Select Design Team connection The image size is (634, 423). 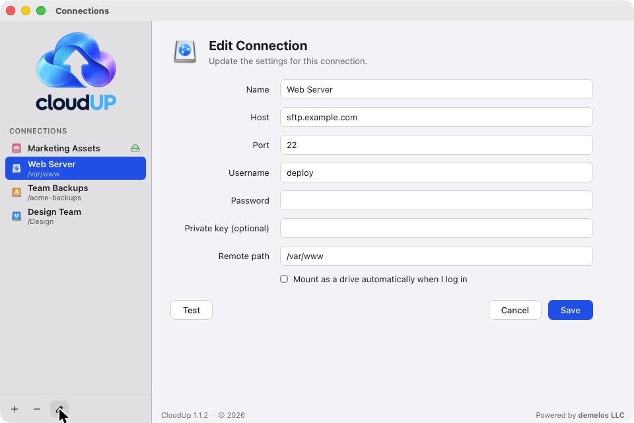pos(75,216)
